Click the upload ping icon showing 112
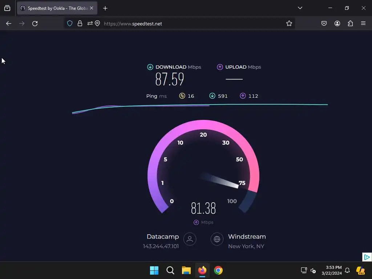The image size is (372, 279). 243,96
